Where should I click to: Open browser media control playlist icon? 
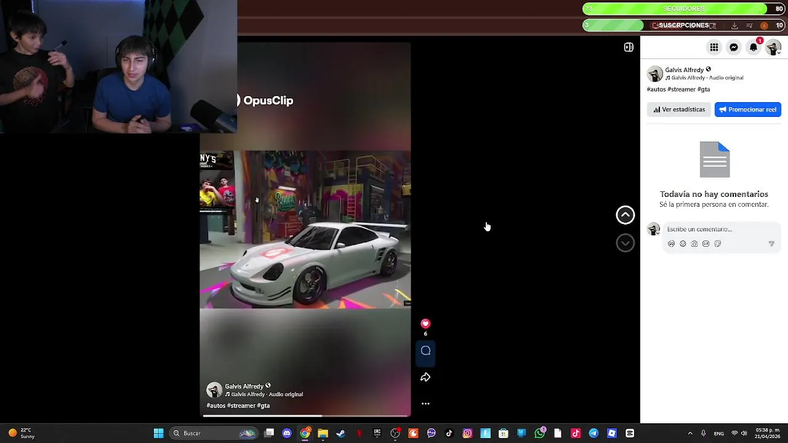[x=749, y=25]
